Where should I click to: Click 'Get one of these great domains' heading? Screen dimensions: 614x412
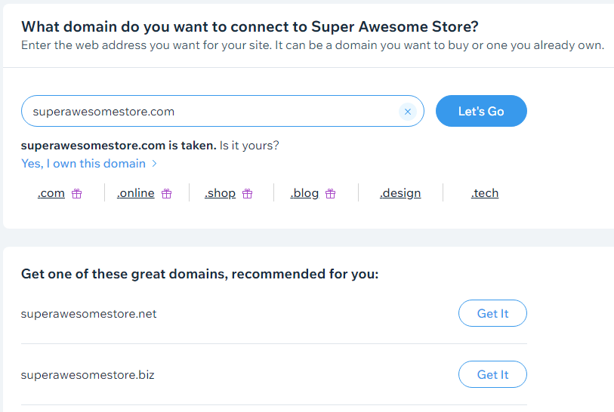point(199,274)
